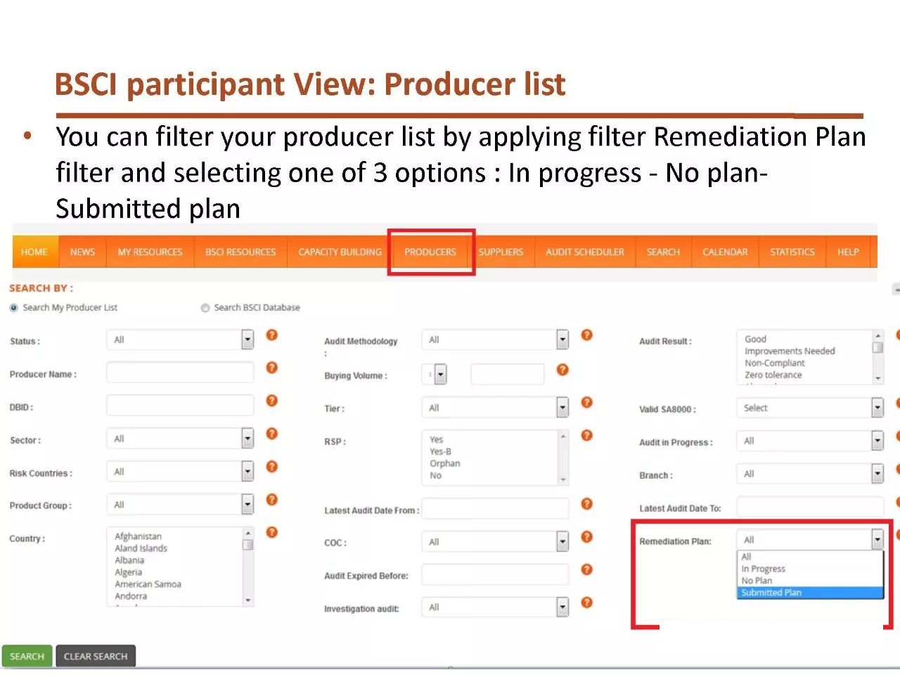Expand the Product Group dropdown
The width and height of the screenshot is (900, 675).
click(247, 505)
